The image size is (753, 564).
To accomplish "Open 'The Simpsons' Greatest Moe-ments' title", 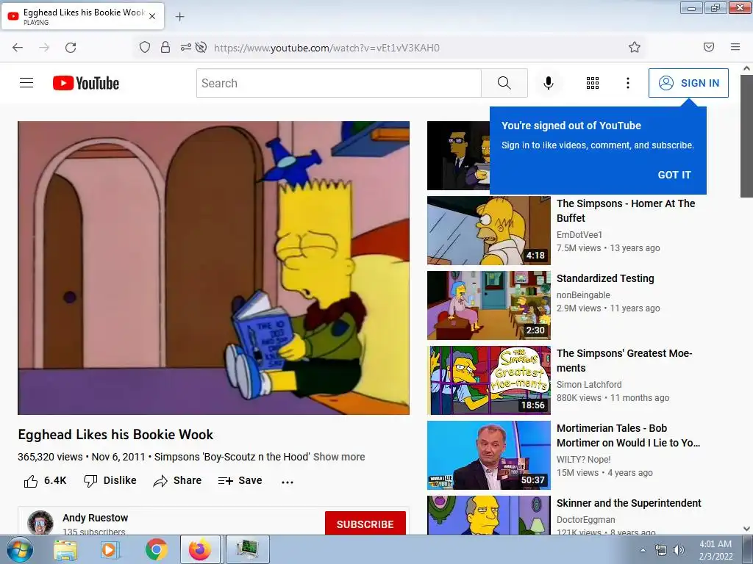I will point(624,361).
